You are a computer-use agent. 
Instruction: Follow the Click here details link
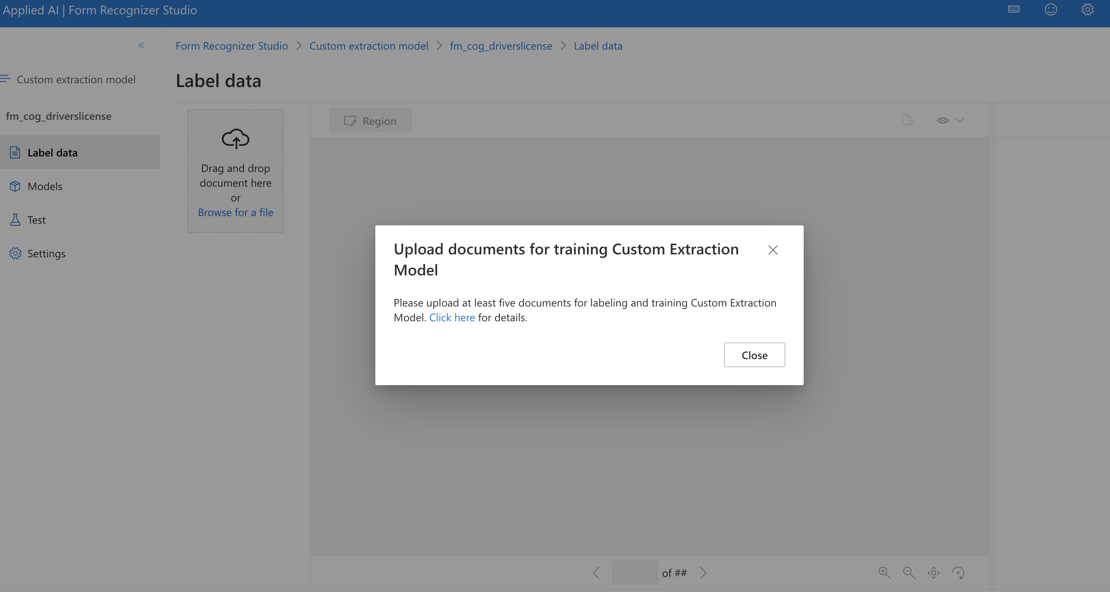tap(451, 317)
